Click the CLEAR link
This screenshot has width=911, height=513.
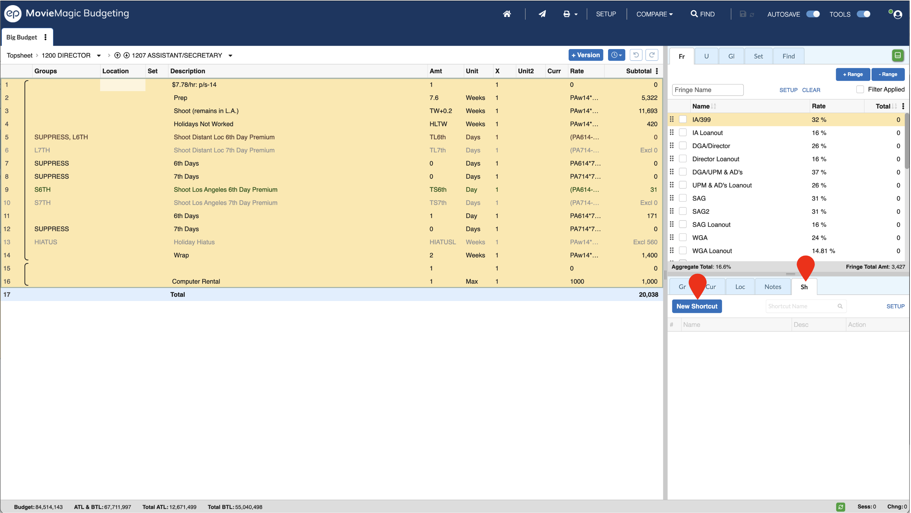click(x=811, y=90)
